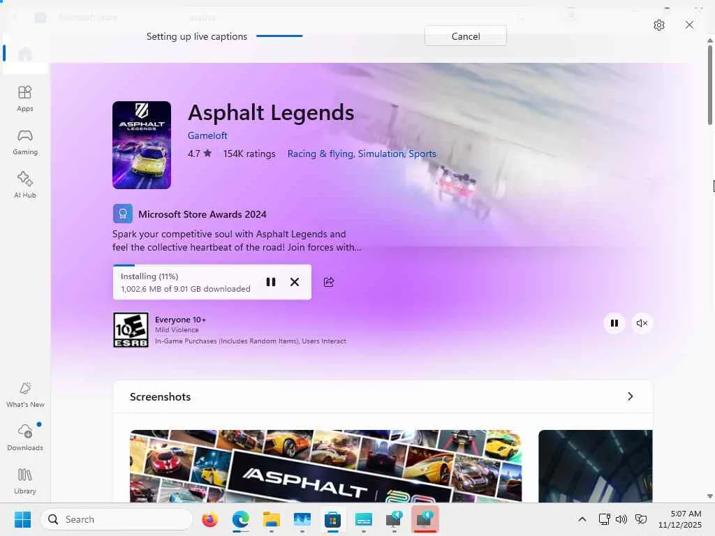
Task: Open the What's New section
Action: (25, 395)
